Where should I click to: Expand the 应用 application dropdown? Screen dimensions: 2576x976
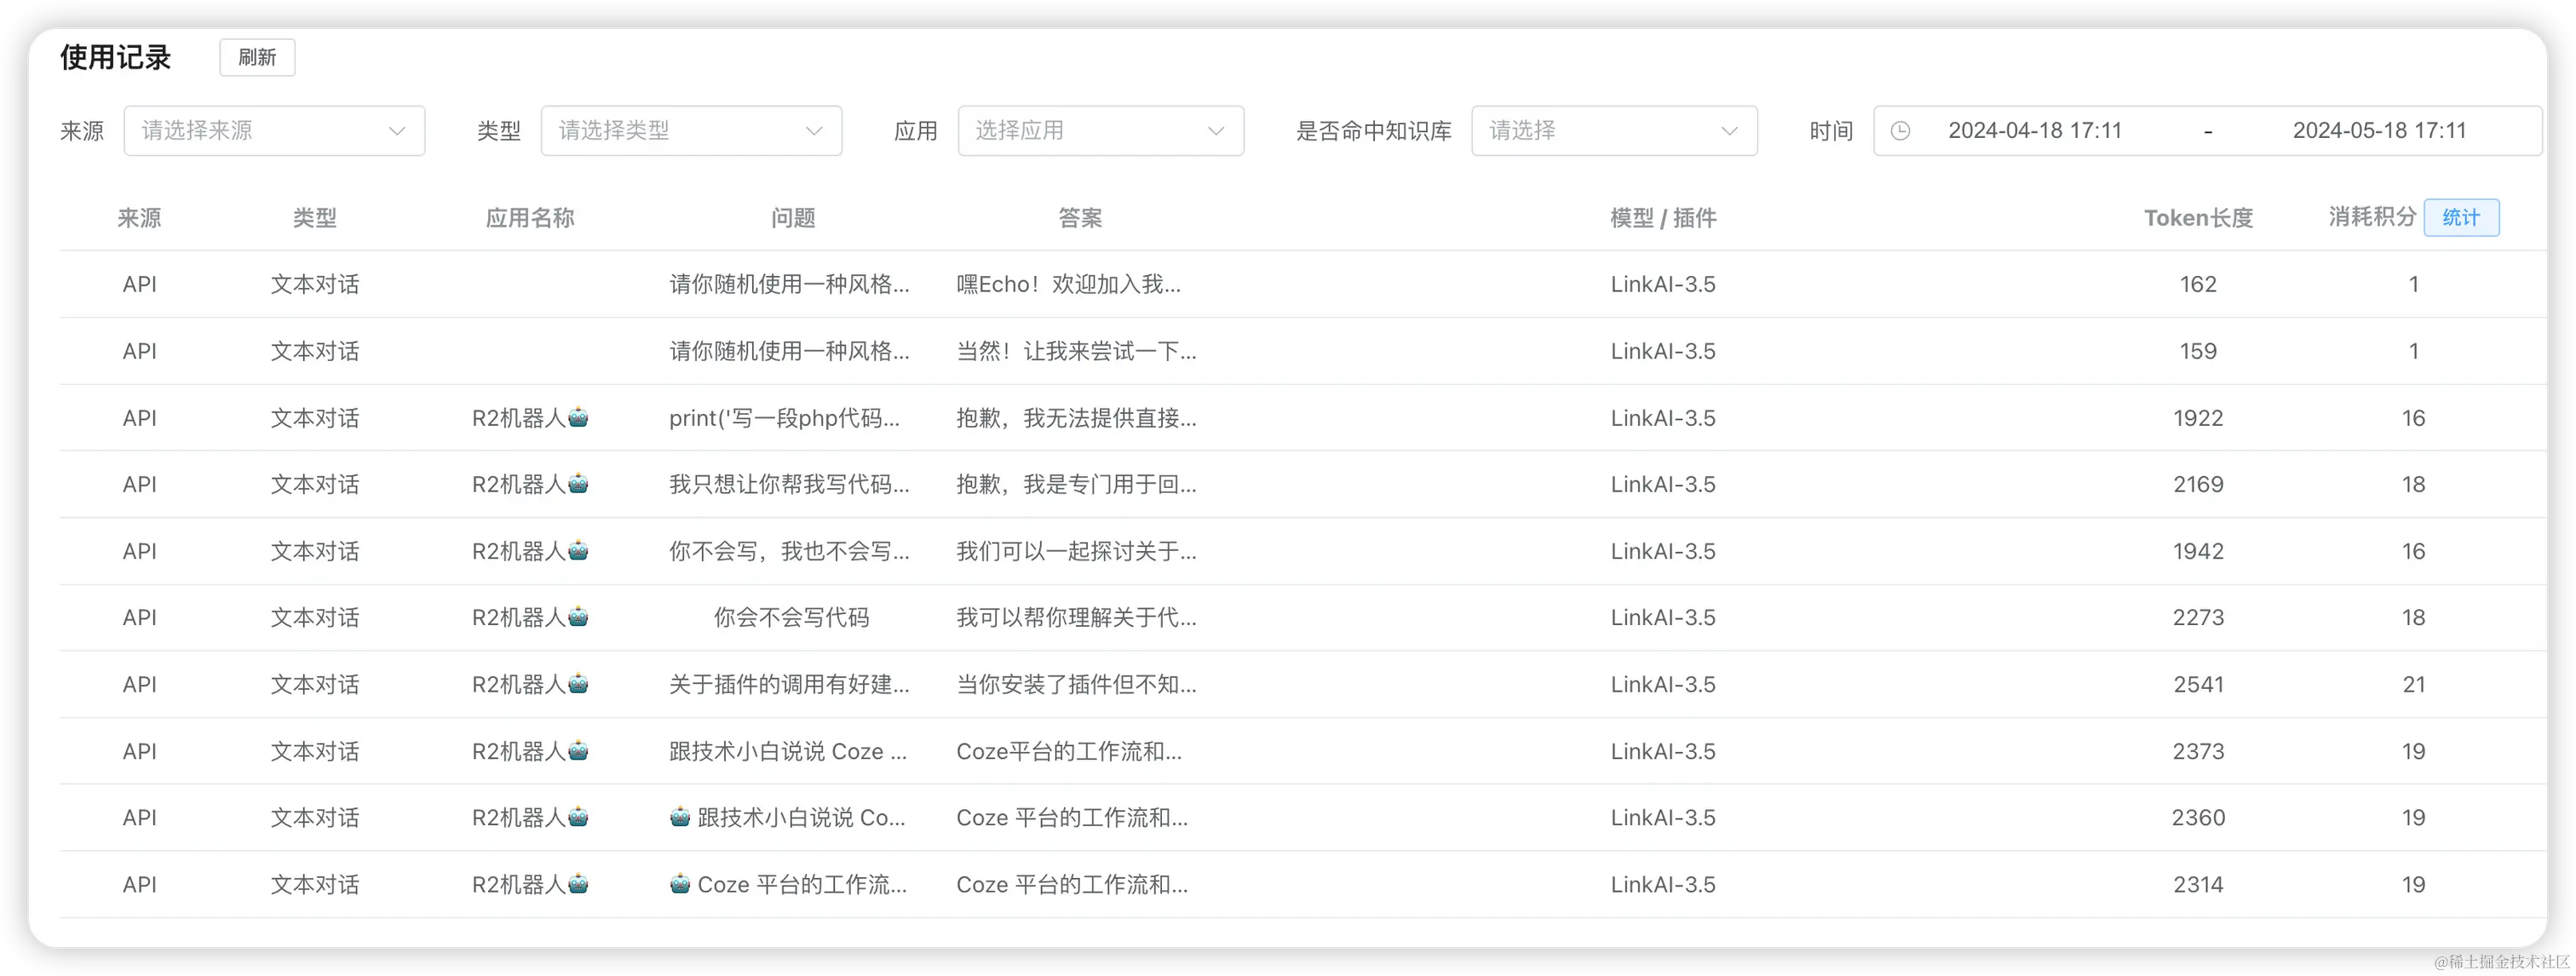pyautogui.click(x=1100, y=131)
